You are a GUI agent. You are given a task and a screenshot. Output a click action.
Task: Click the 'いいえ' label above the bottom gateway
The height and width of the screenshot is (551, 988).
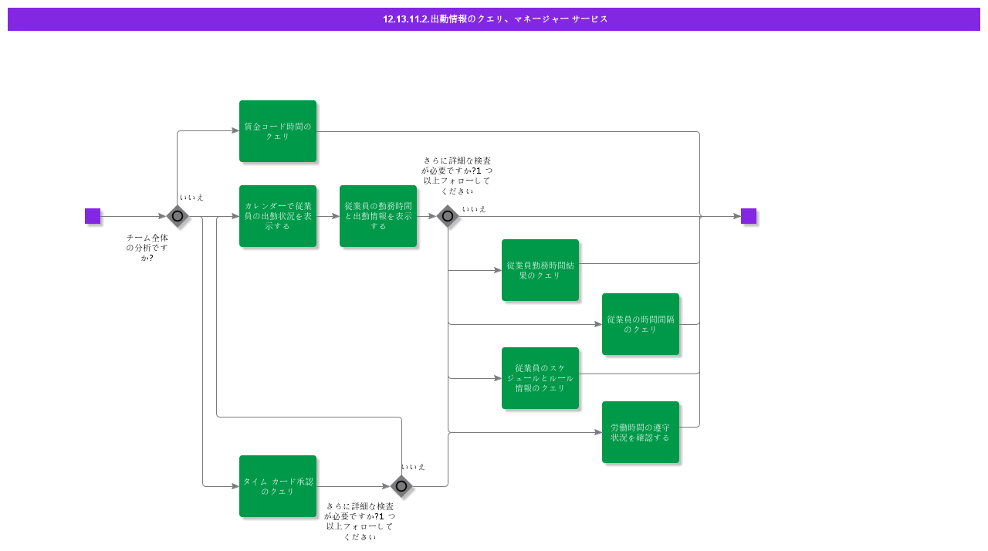click(413, 467)
